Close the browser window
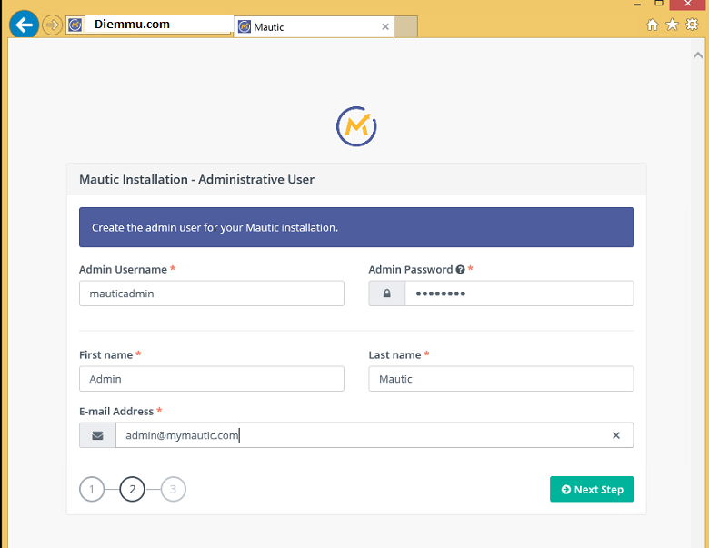The height and width of the screenshot is (548, 709). pos(688,4)
